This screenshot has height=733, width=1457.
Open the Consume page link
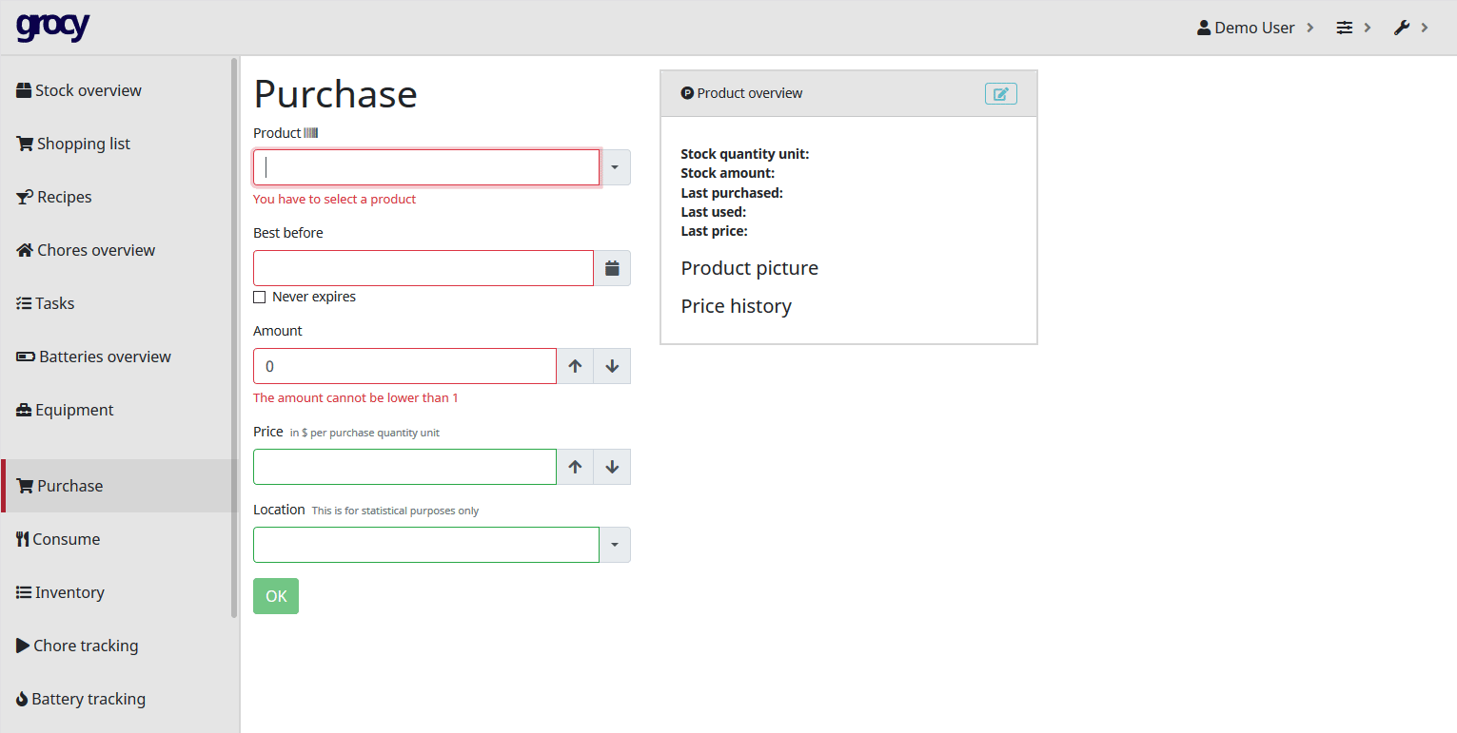[66, 539]
